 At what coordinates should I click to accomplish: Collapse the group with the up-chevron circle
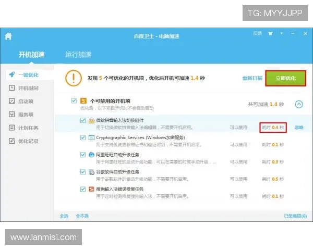299,104
